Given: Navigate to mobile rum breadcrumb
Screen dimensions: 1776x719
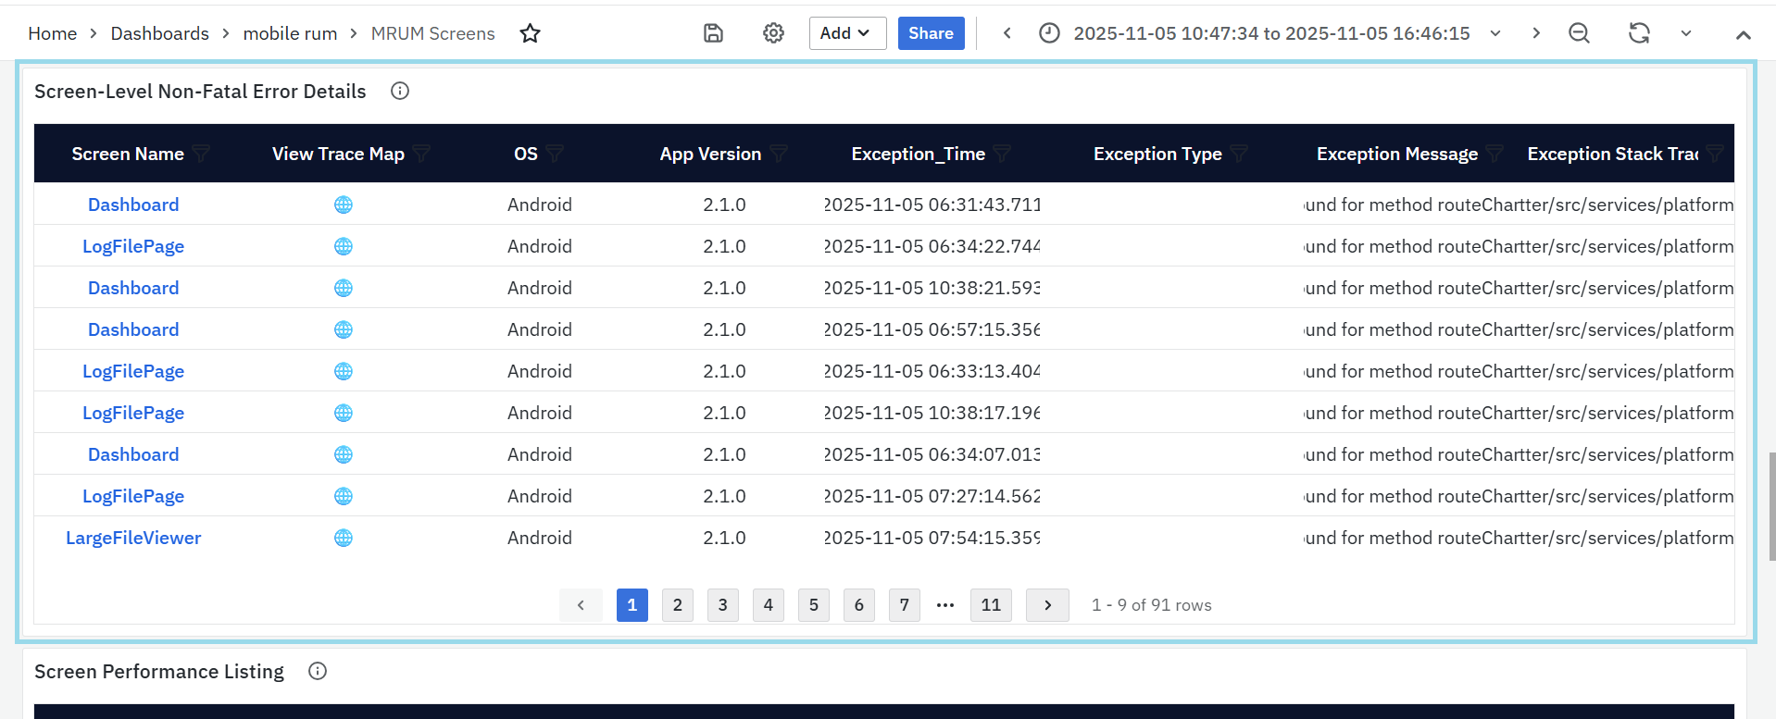Looking at the screenshot, I should click(x=290, y=33).
